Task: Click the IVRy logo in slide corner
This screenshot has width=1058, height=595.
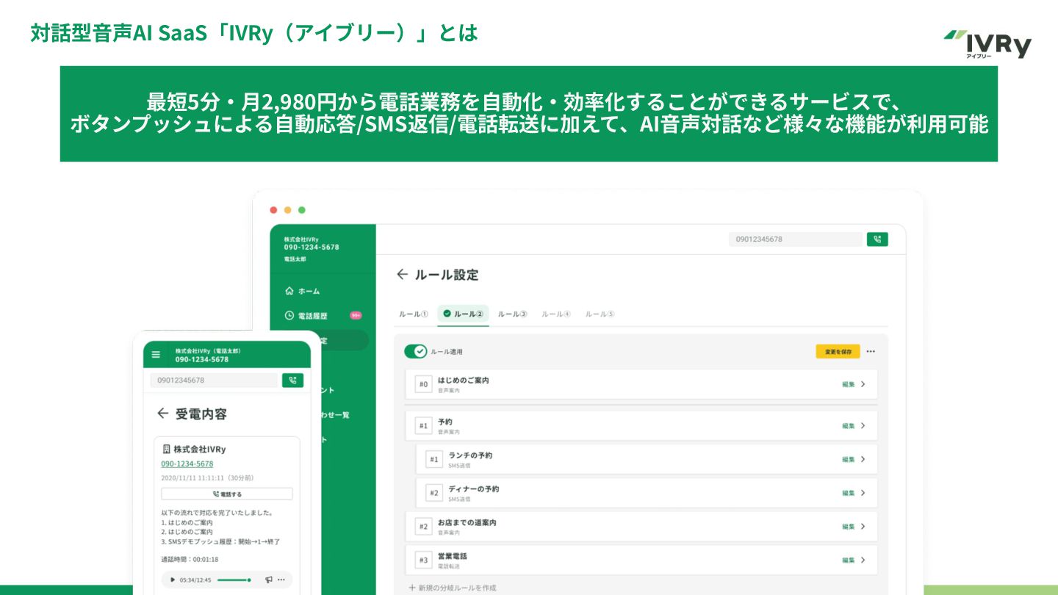Action: coord(987,44)
